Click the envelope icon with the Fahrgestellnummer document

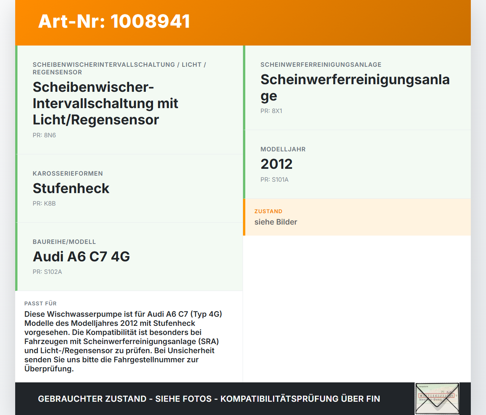click(x=437, y=399)
